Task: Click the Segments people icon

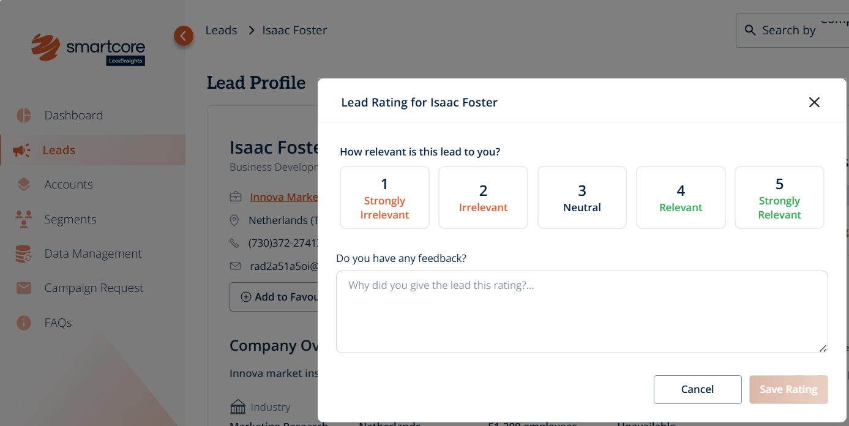Action: [x=24, y=219]
